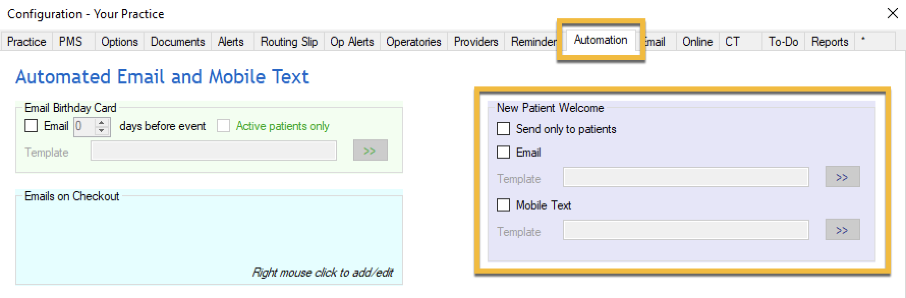
Task: Open the Reports tab
Action: [829, 42]
